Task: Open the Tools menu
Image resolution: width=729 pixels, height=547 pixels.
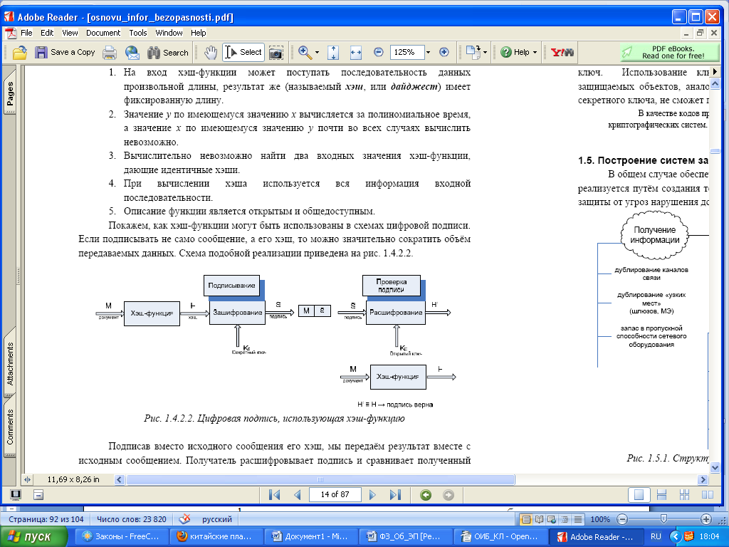Action: pos(138,33)
